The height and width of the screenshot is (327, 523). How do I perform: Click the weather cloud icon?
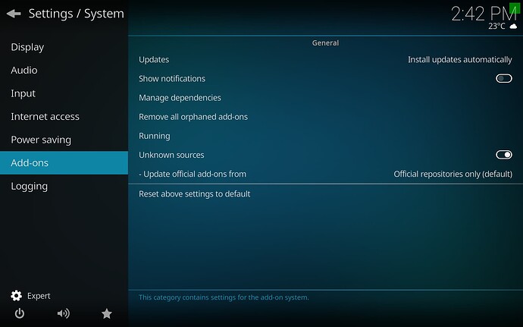[514, 26]
